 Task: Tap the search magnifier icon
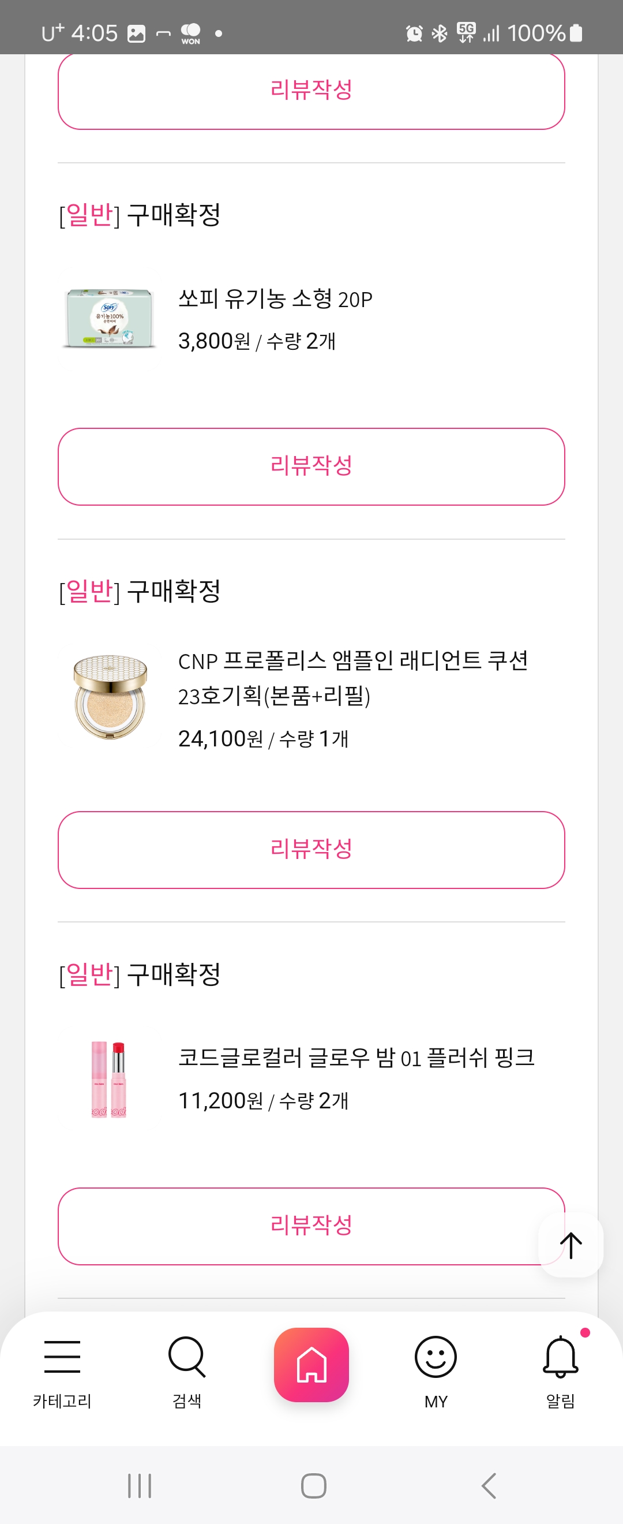tap(187, 1356)
